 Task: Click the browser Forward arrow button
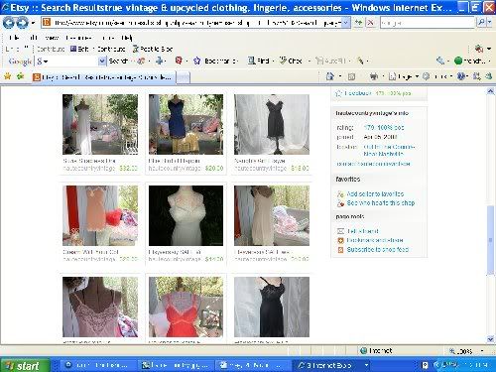pyautogui.click(x=22, y=23)
